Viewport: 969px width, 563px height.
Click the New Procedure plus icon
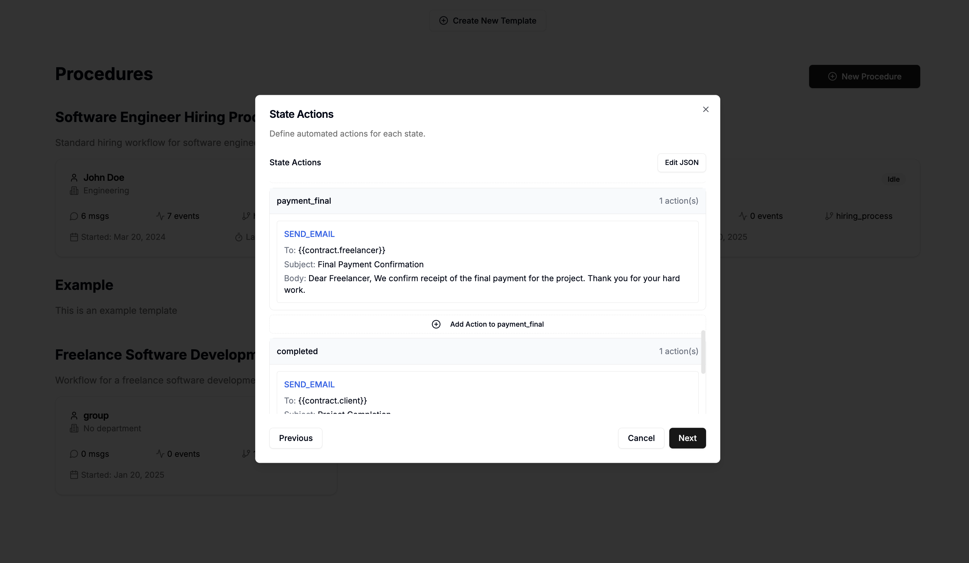(x=832, y=77)
